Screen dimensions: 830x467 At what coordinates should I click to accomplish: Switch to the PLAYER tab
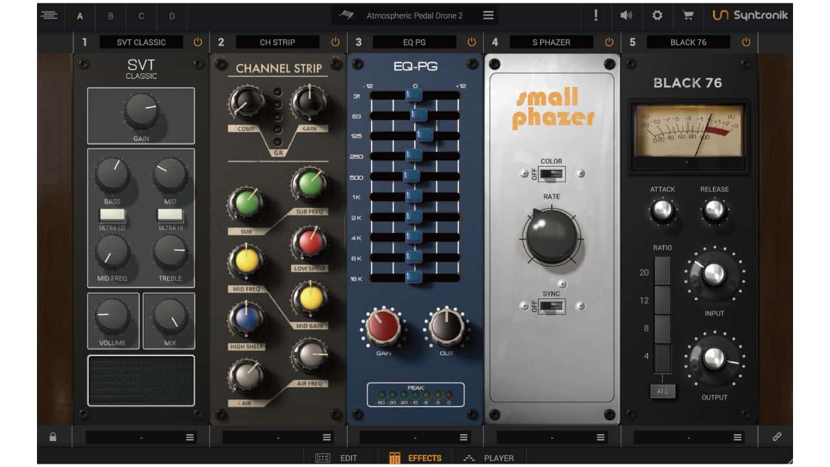pos(497,457)
